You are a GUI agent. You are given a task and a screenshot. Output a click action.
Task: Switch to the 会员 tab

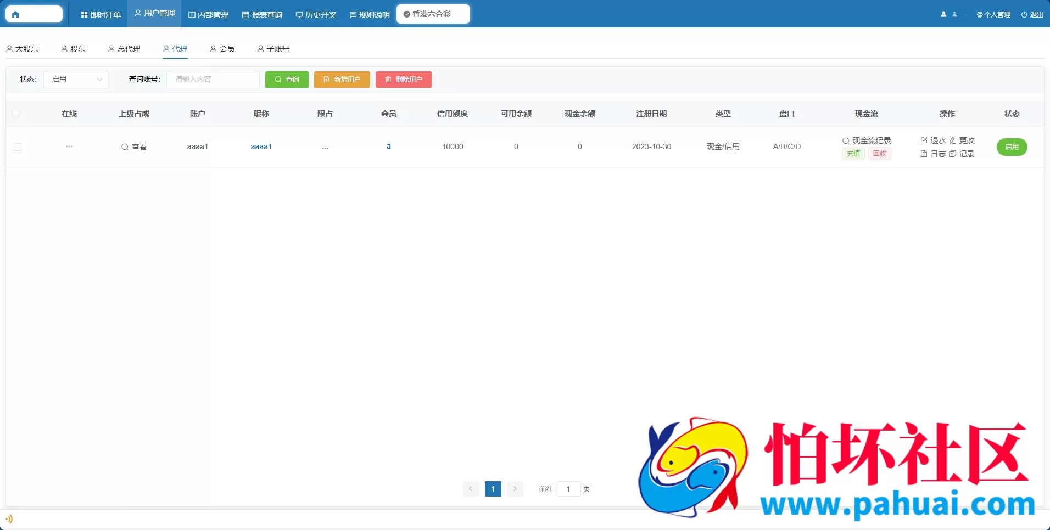click(x=222, y=49)
